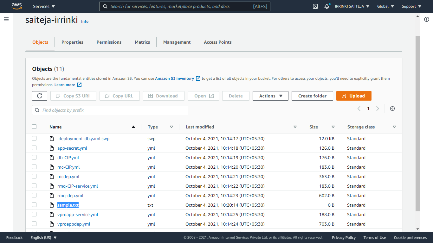Open the Global region dropdown
This screenshot has height=243, width=433.
[x=385, y=6]
